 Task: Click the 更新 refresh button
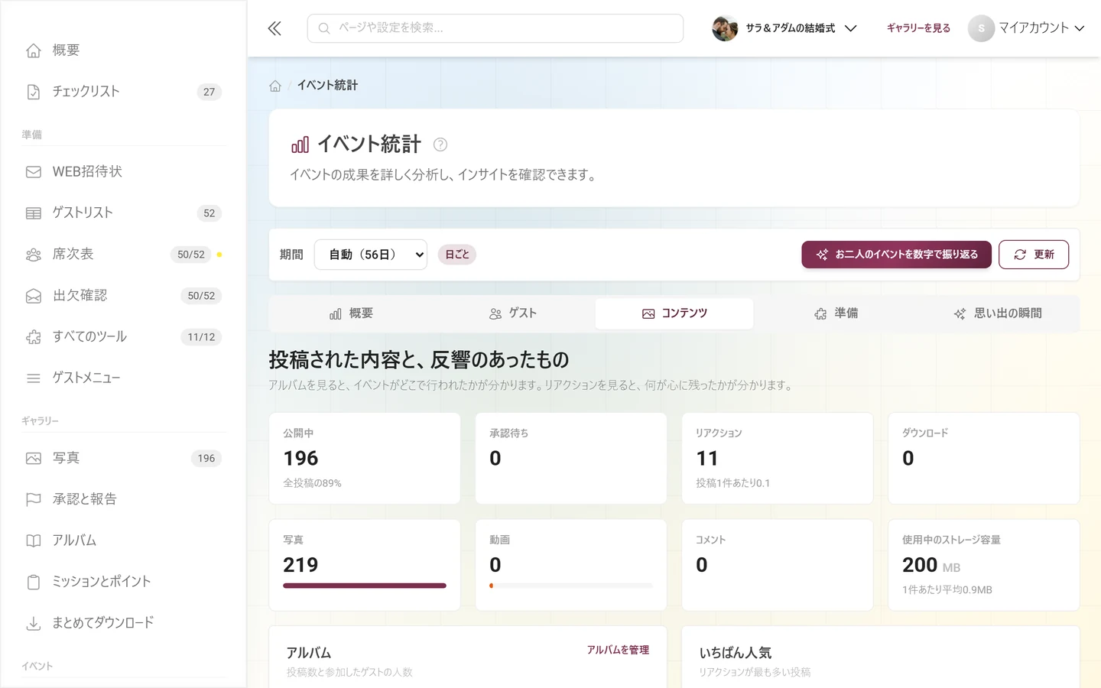[1034, 255]
